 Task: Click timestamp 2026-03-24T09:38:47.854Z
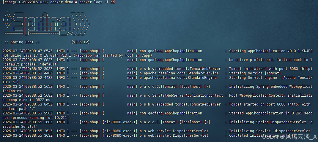tap(27, 51)
